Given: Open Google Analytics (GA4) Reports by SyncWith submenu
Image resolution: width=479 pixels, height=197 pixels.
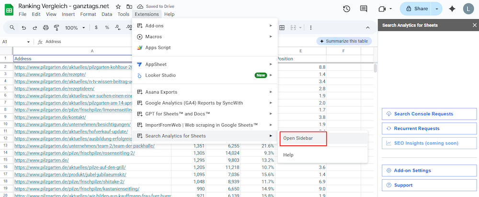Looking at the screenshot, I should [205, 103].
